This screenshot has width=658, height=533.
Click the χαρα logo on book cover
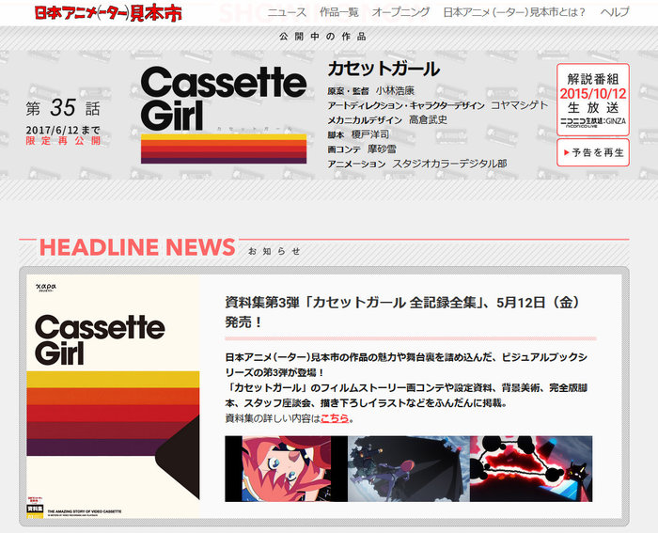coord(46,287)
